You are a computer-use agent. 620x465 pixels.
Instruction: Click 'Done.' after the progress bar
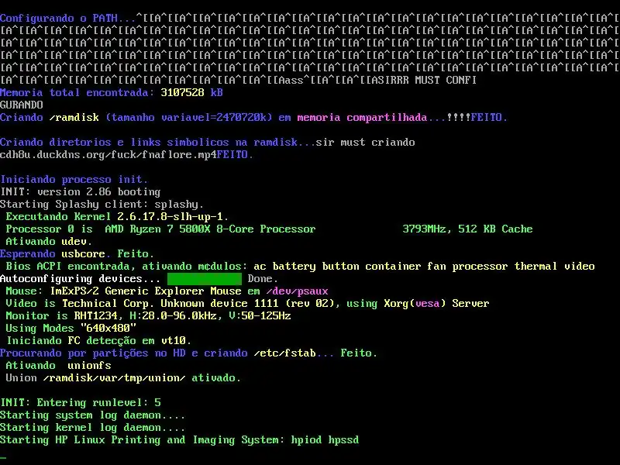pos(263,279)
